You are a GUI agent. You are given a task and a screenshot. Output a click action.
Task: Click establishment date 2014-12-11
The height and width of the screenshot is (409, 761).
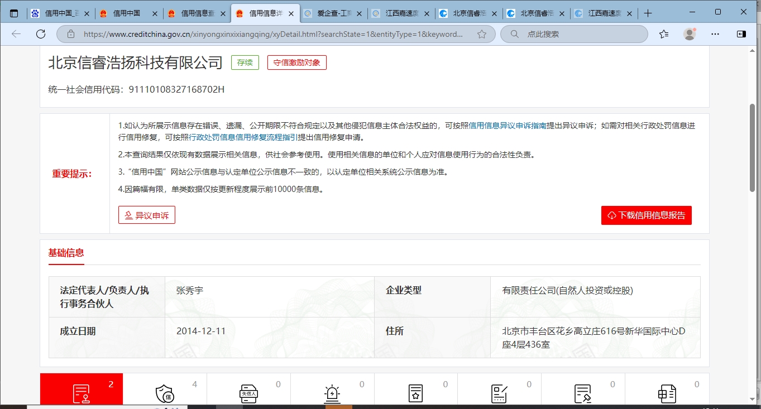[x=201, y=331]
